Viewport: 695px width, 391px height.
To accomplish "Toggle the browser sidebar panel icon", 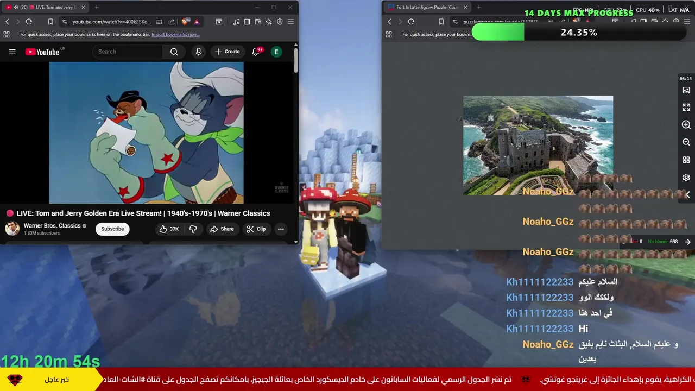I will 247,22.
